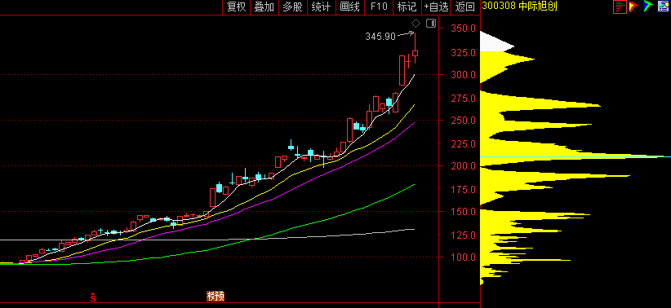Click the blue-green arrow chip icon

(x=648, y=6)
